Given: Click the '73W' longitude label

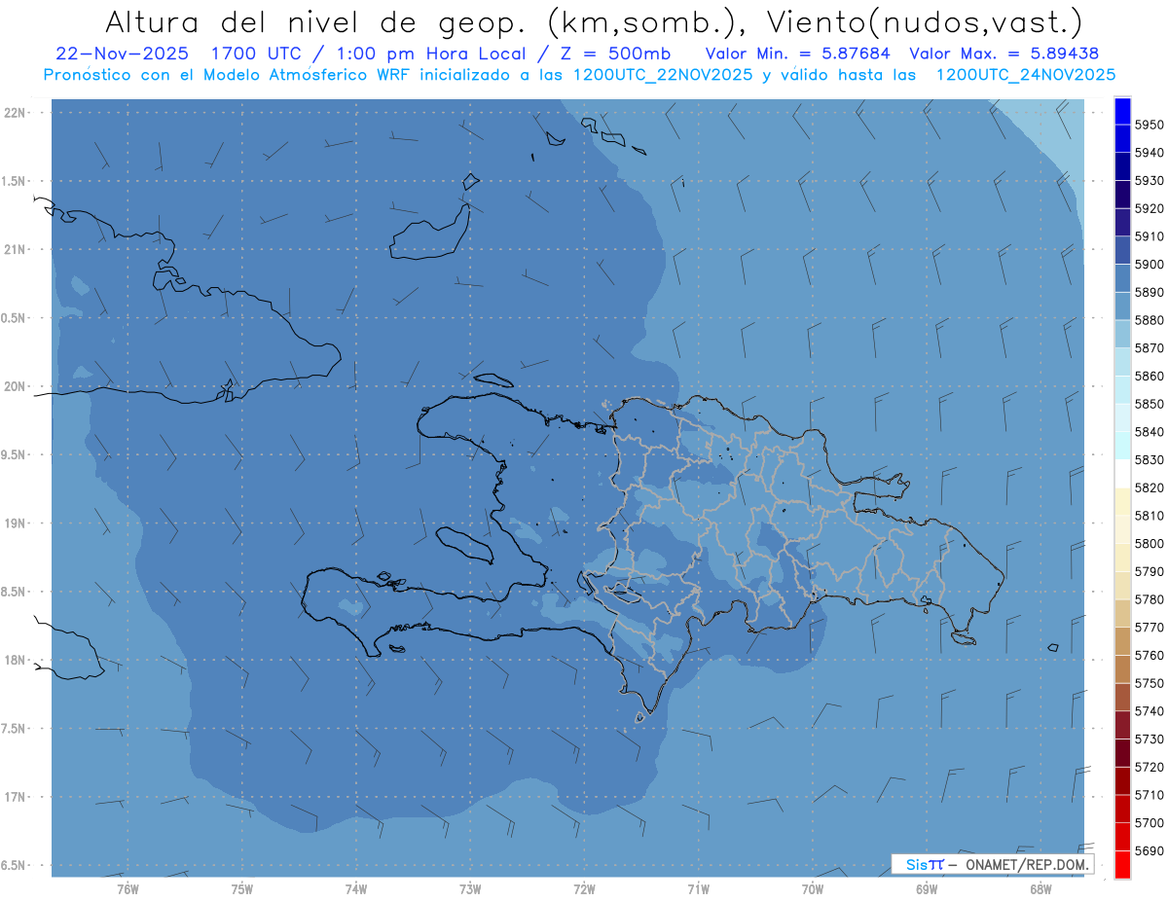Looking at the screenshot, I should [470, 888].
